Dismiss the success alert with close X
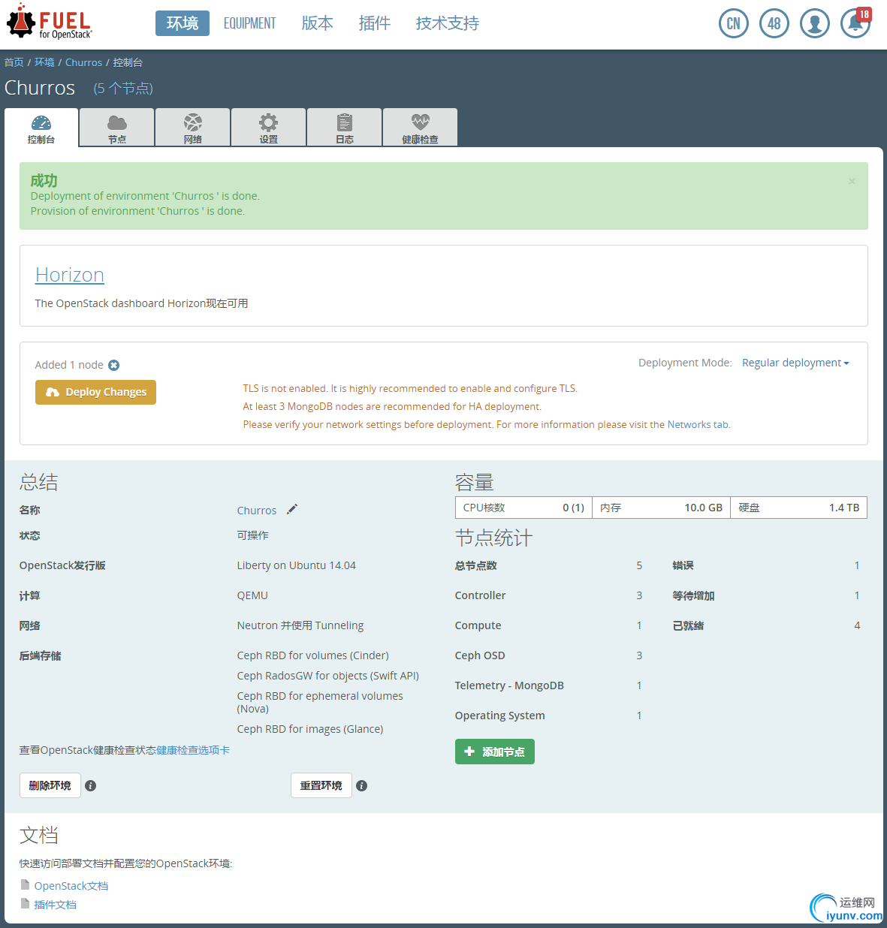The width and height of the screenshot is (887, 928). pyautogui.click(x=852, y=181)
